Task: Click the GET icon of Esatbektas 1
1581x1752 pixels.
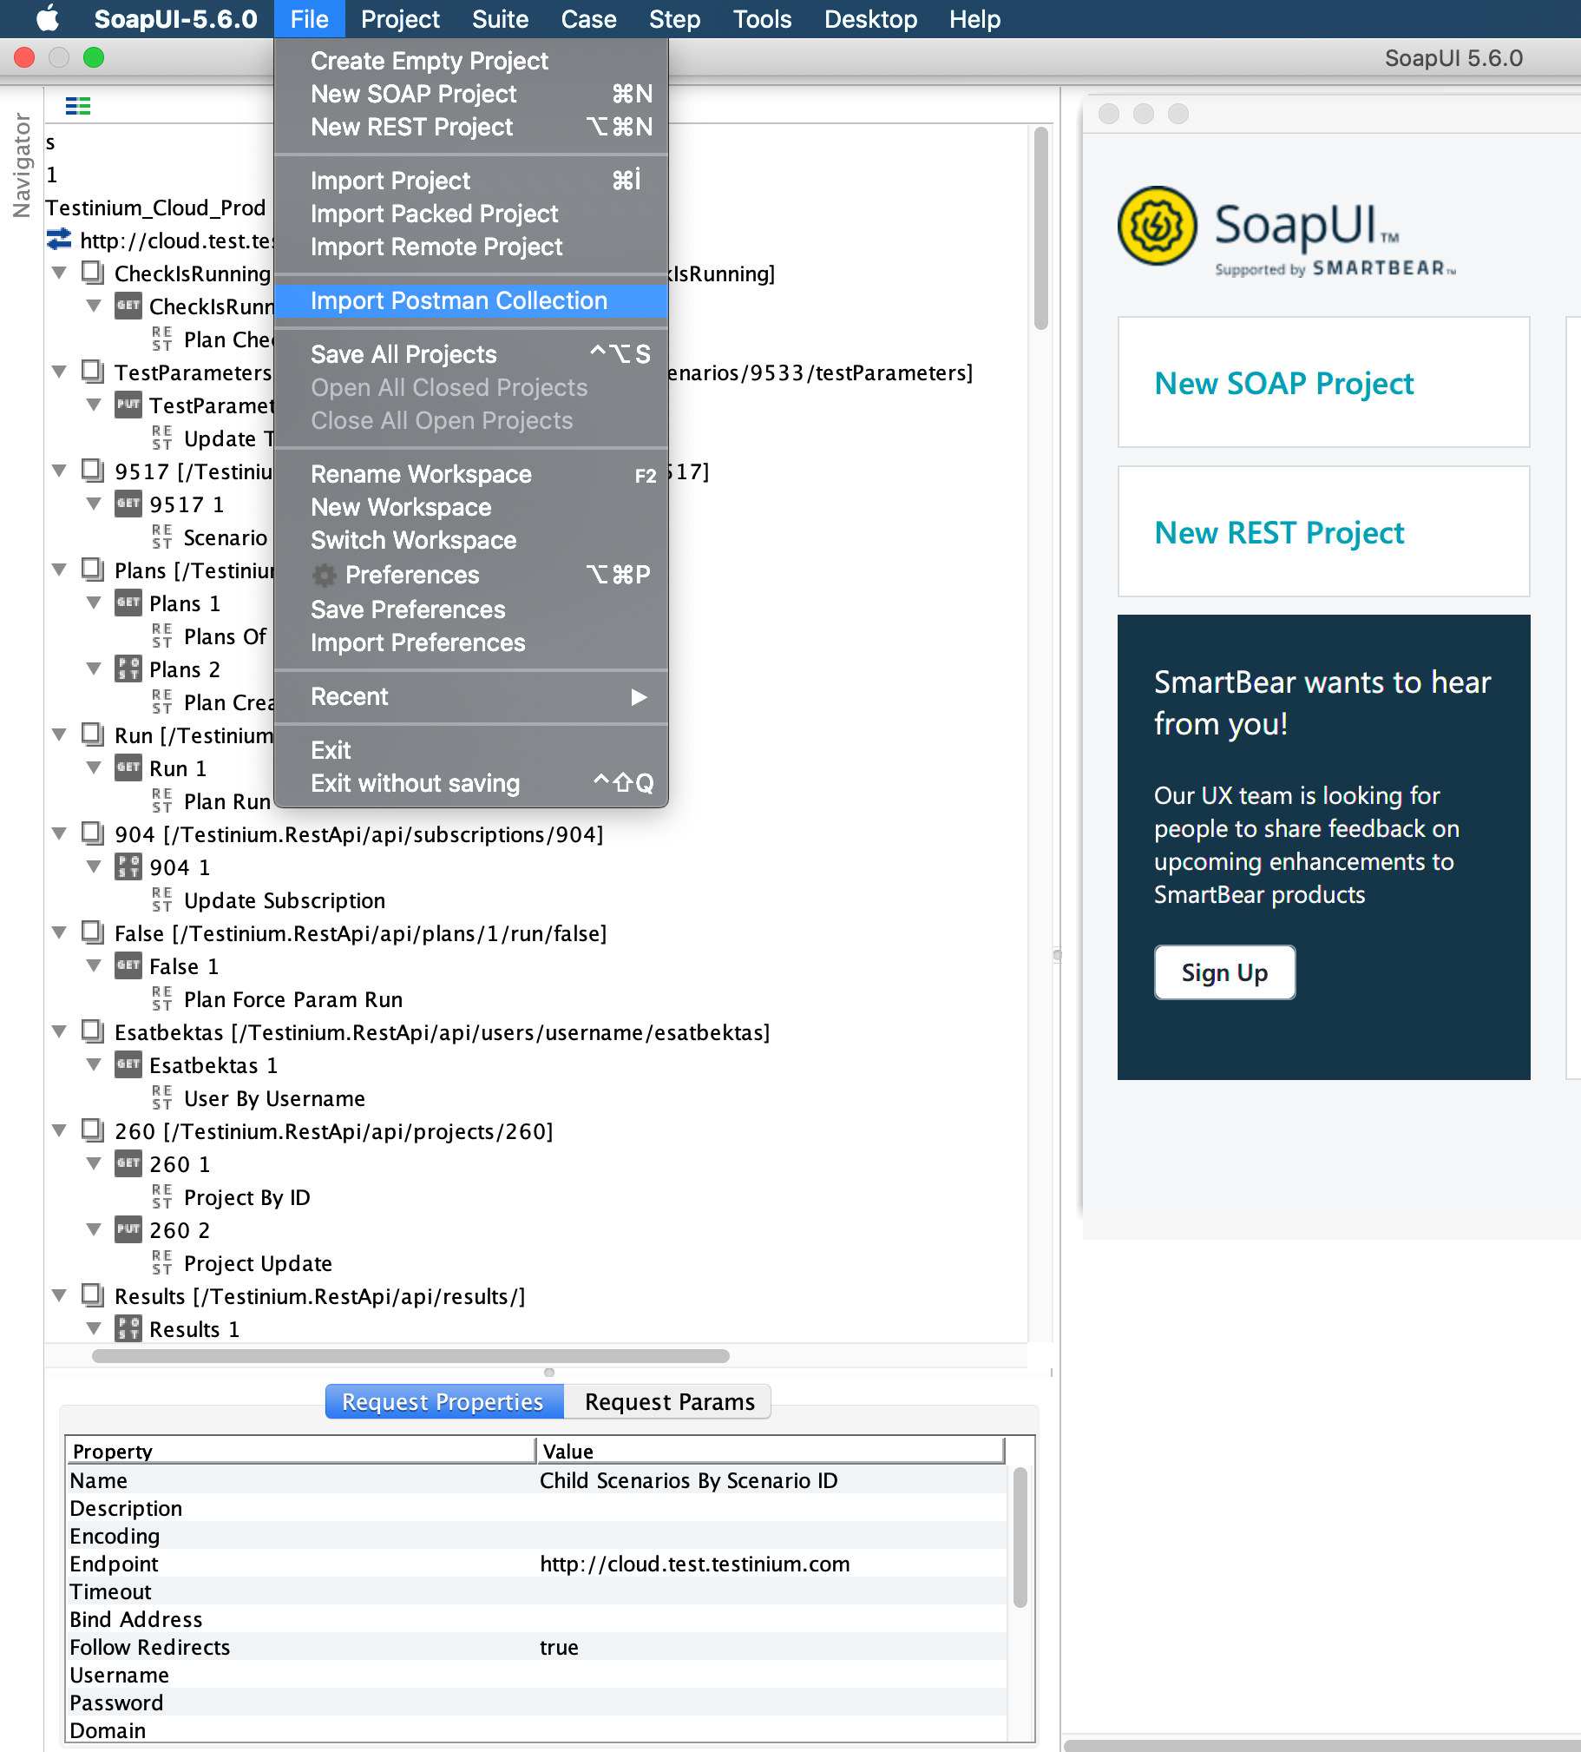Action: [128, 1064]
